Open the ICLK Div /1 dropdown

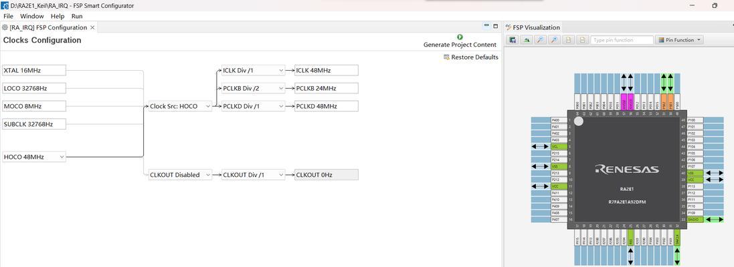pos(281,71)
